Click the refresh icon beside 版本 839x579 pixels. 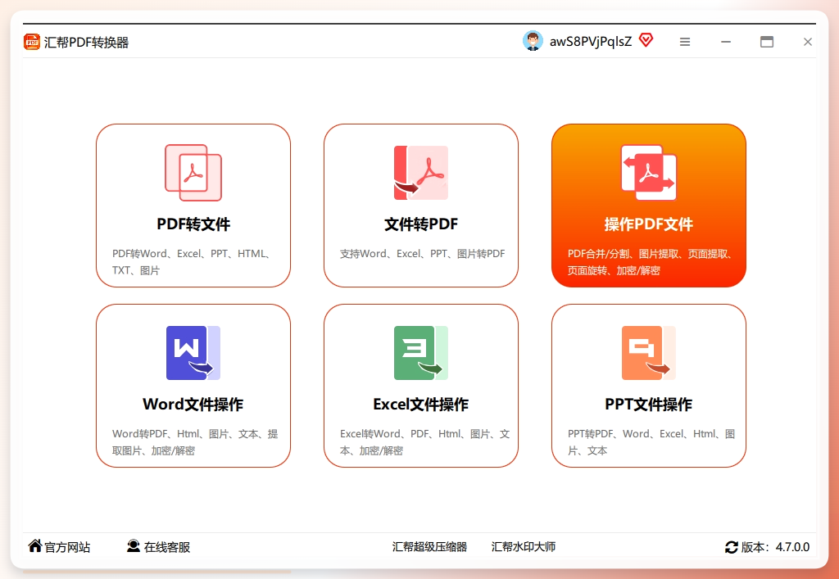732,547
